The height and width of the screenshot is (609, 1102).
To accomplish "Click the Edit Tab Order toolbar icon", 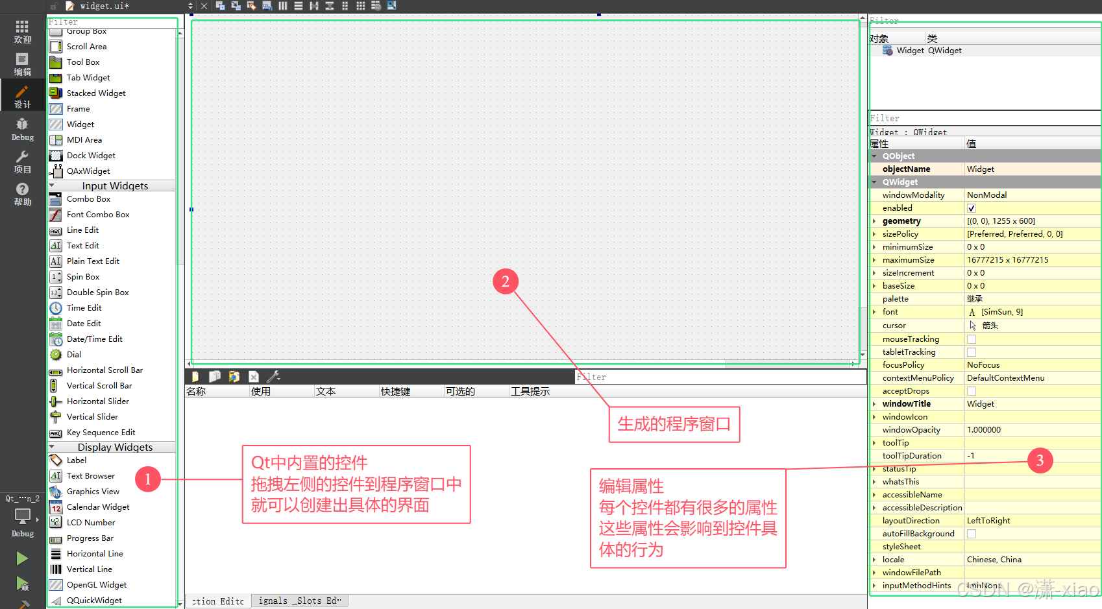I will 267,6.
